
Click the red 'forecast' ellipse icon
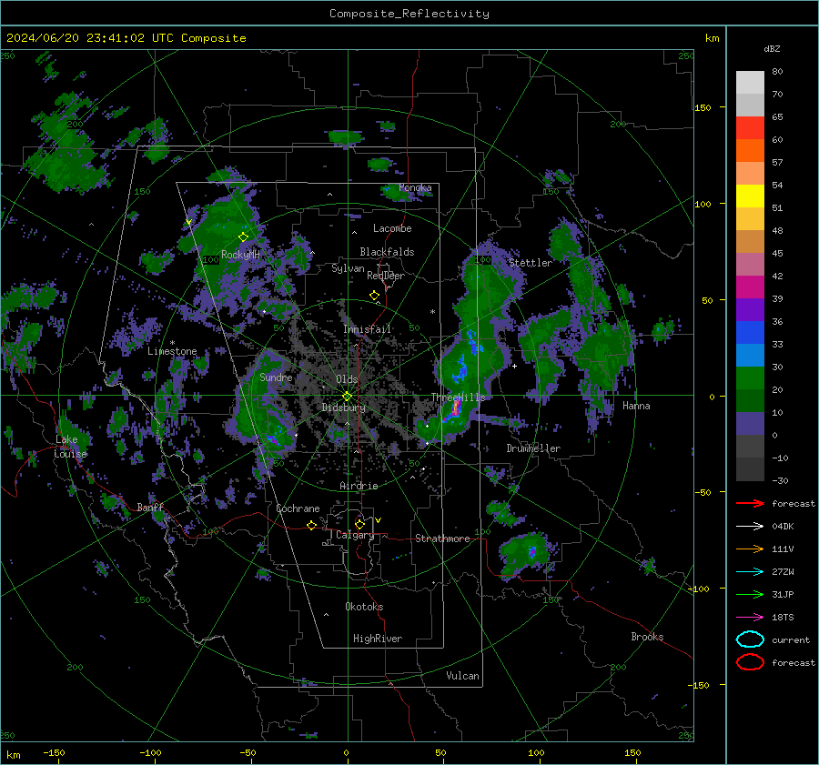click(750, 662)
